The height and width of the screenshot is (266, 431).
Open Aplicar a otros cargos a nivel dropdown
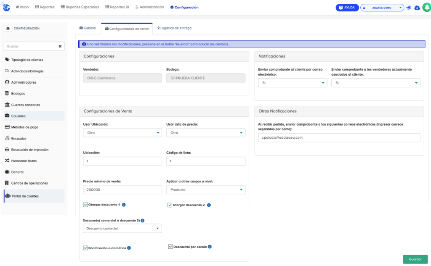click(205, 190)
